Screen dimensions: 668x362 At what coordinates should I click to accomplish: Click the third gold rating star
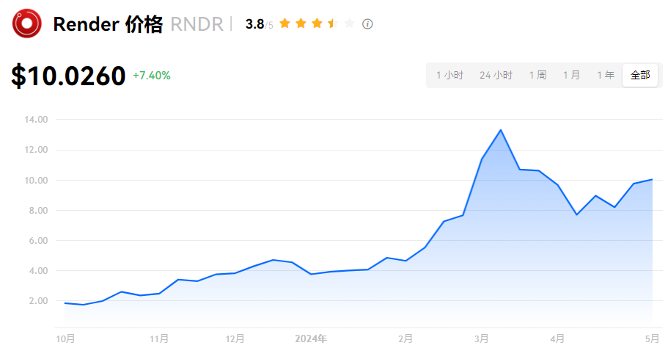317,23
